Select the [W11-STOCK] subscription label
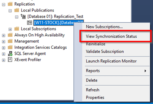Screen dimensions: 153x104 (59, 23)
